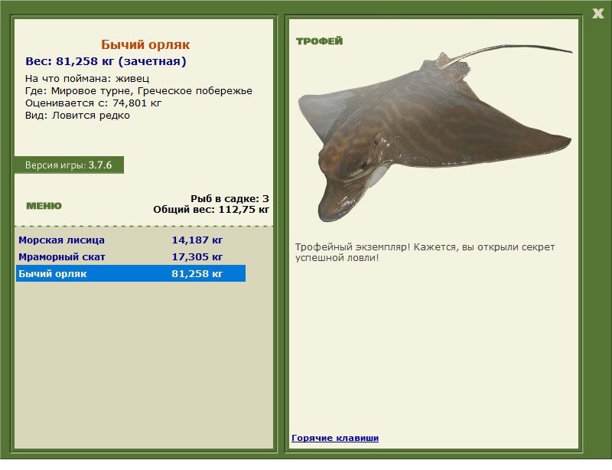Viewport: 612px width, 470px height.
Task: Open the Горячие клавиши link
Action: [335, 438]
